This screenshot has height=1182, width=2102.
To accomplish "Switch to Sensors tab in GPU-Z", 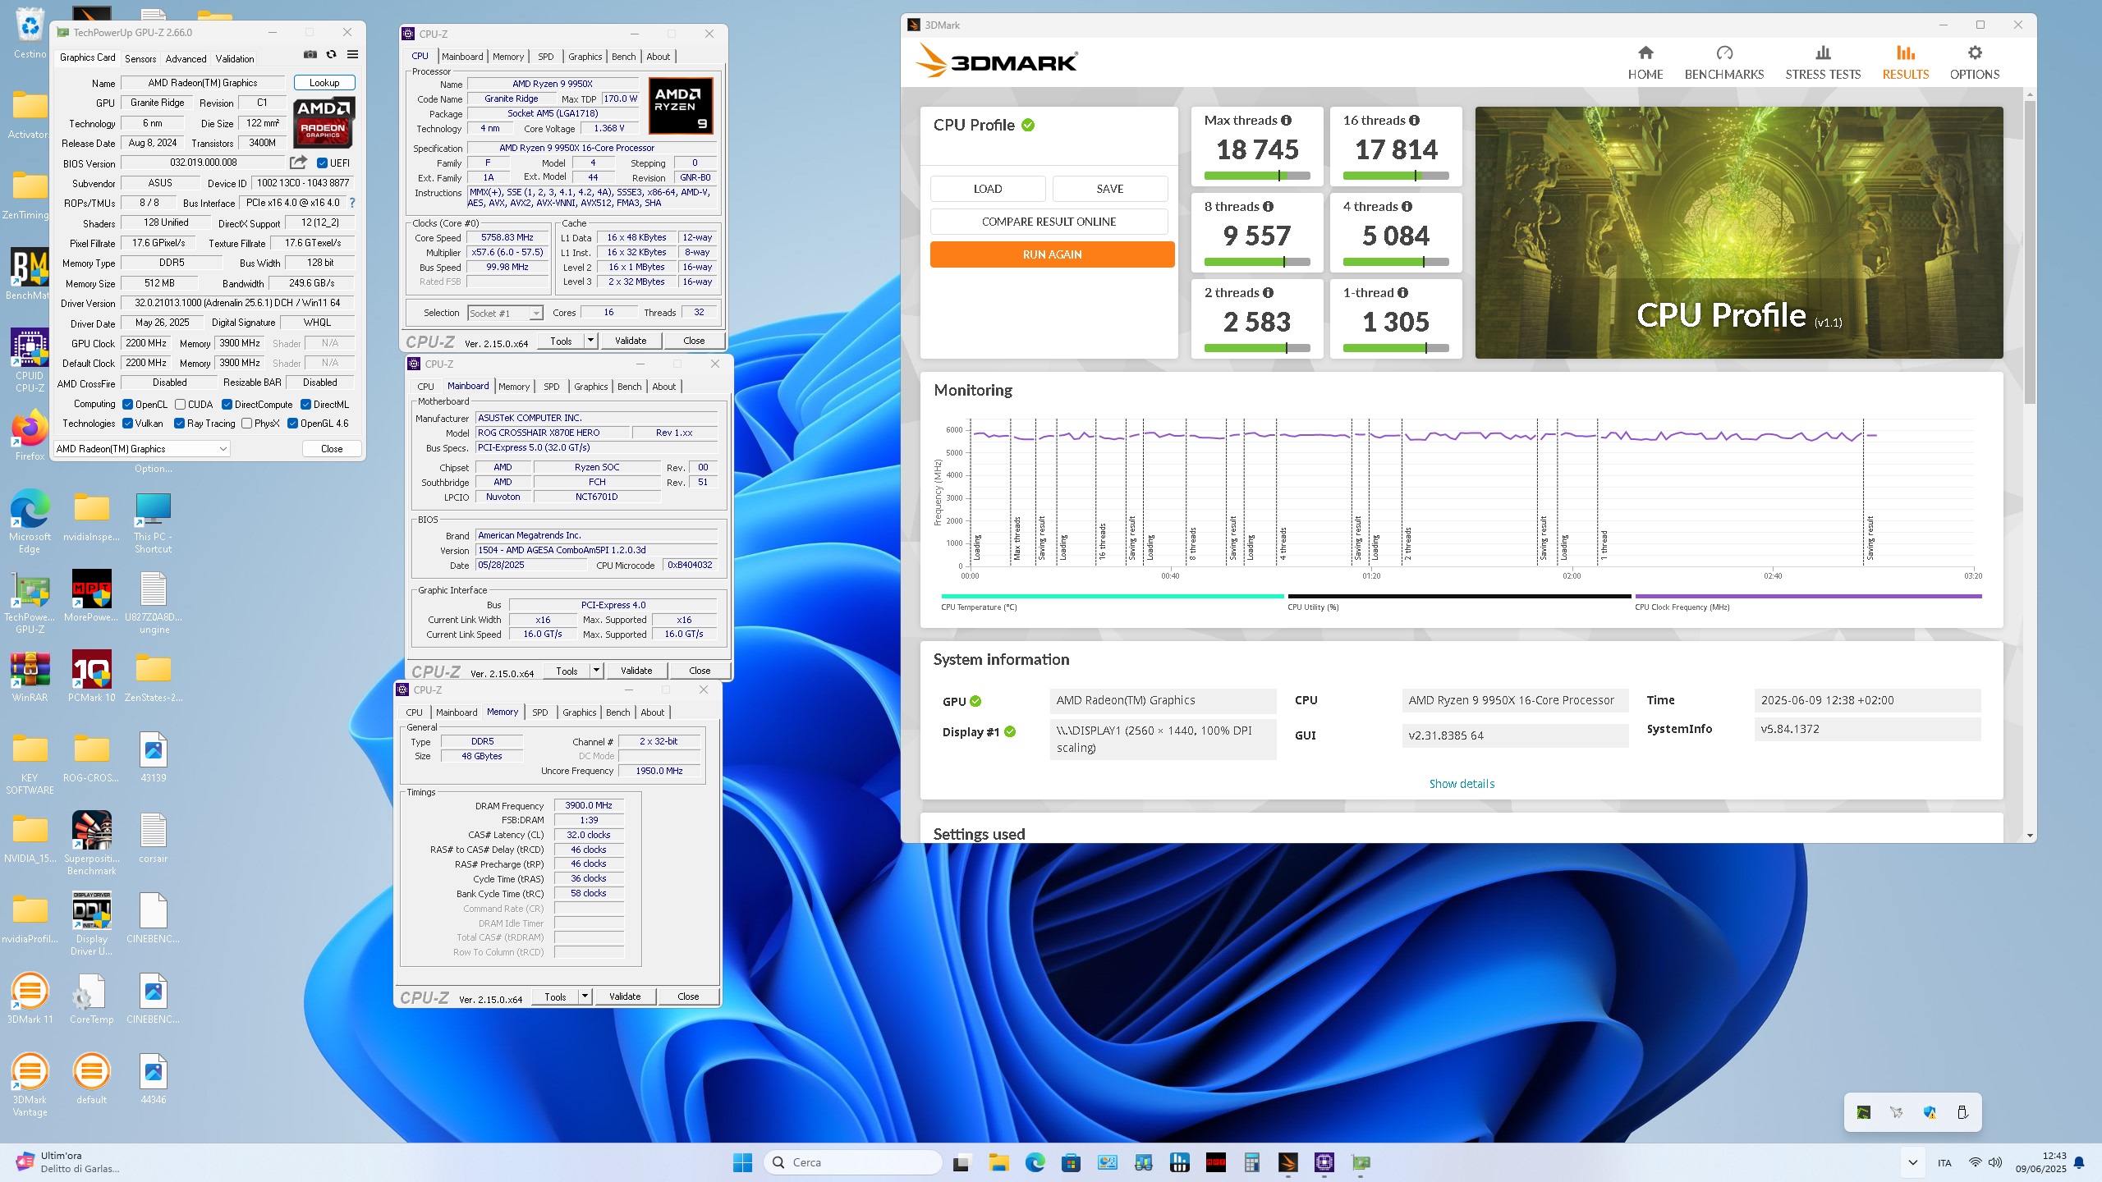I will point(140,58).
